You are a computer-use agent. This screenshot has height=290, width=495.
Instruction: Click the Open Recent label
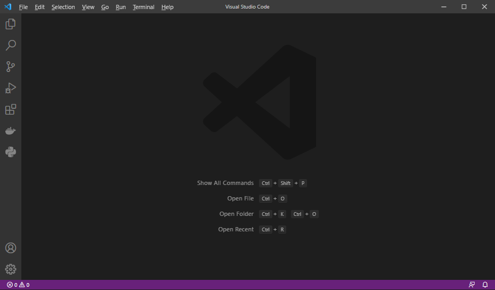coord(236,229)
